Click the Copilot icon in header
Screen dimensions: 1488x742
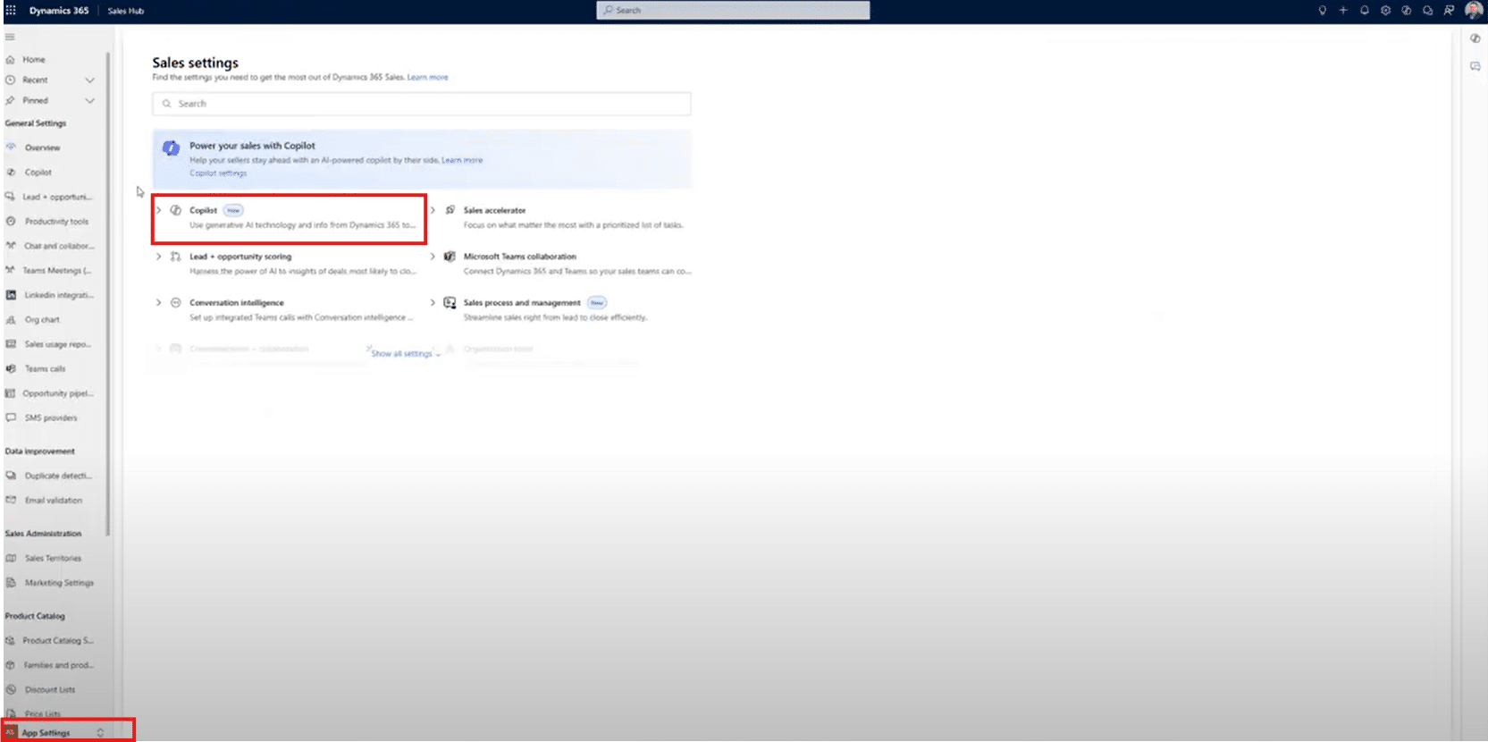(1407, 11)
